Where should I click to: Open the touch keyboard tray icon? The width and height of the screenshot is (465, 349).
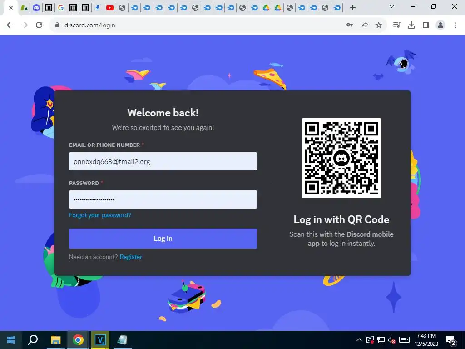(404, 340)
